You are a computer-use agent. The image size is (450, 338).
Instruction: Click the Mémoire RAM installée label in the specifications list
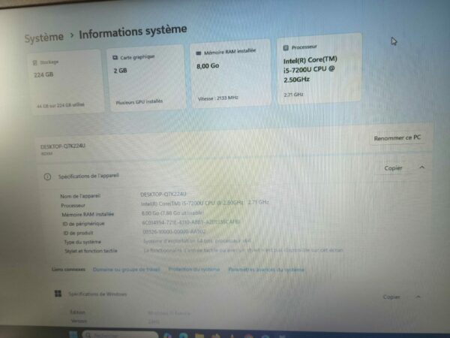88,214
